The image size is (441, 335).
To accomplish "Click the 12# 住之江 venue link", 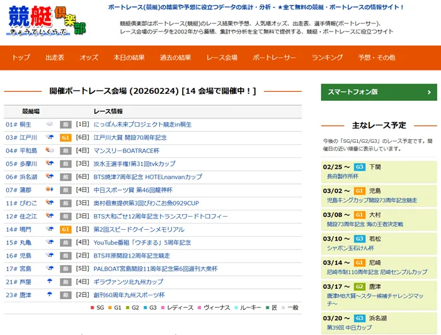I will 21,217.
